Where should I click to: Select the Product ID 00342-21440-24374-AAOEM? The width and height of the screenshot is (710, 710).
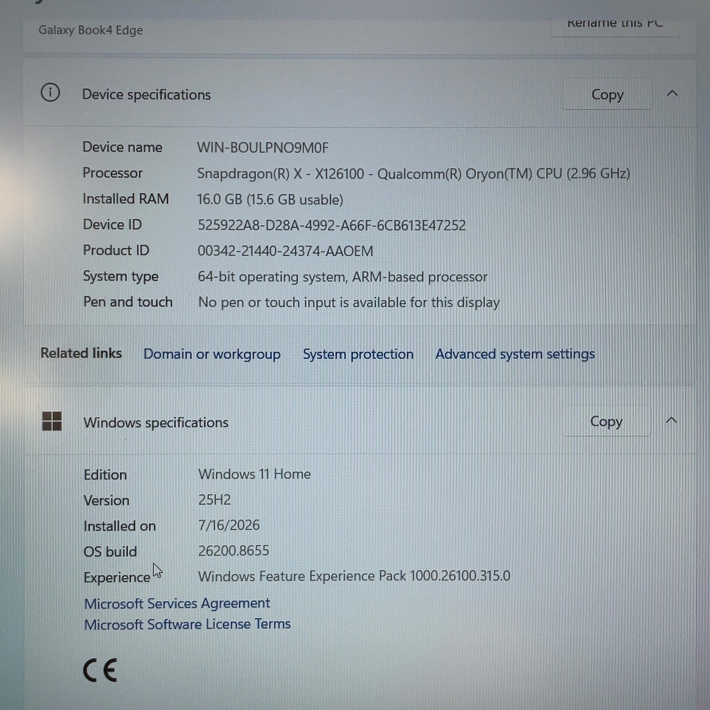[285, 251]
